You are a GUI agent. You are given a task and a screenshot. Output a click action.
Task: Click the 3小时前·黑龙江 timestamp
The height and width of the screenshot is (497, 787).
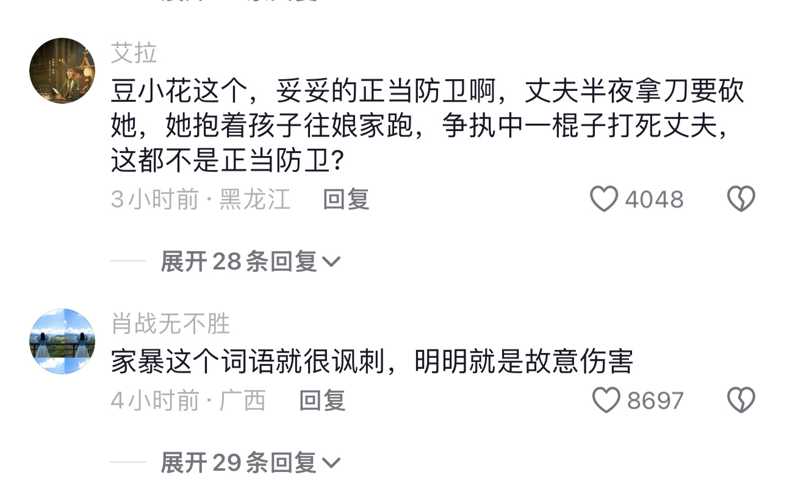click(200, 199)
